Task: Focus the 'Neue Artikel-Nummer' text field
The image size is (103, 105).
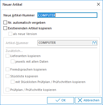Action: click(67, 15)
